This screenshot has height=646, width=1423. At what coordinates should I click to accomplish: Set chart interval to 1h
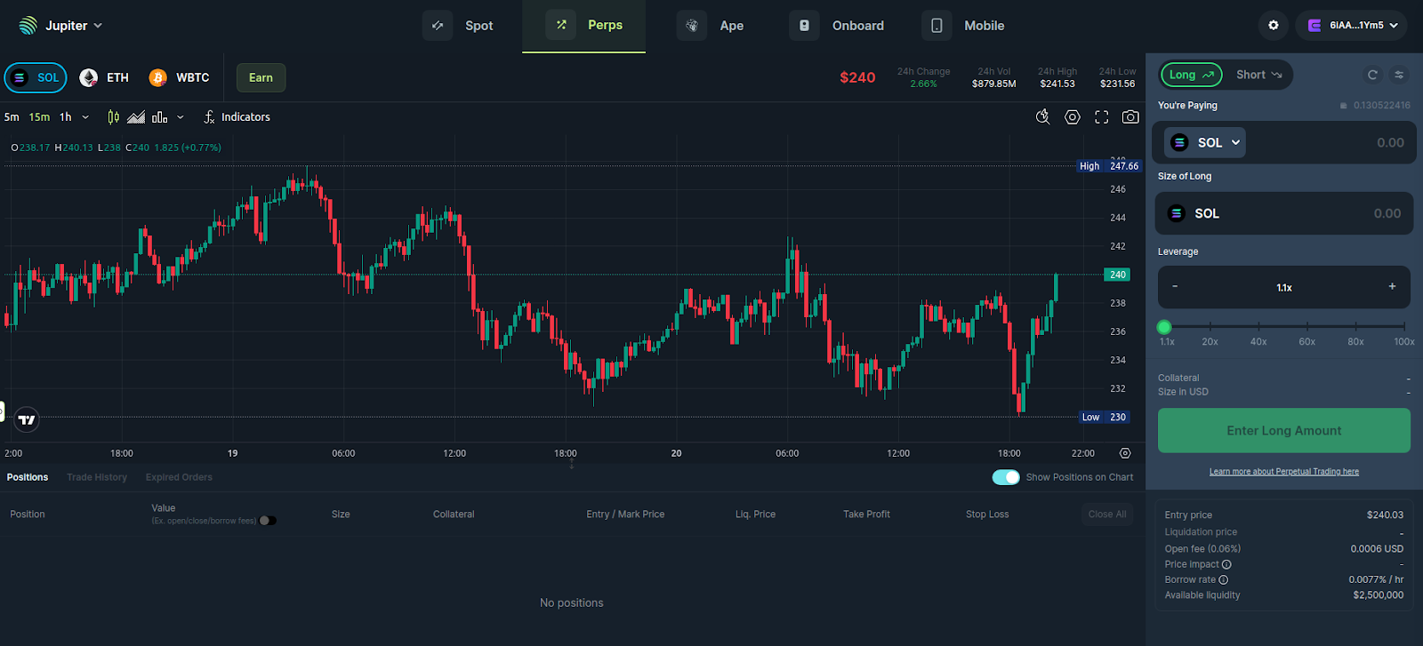(x=66, y=117)
